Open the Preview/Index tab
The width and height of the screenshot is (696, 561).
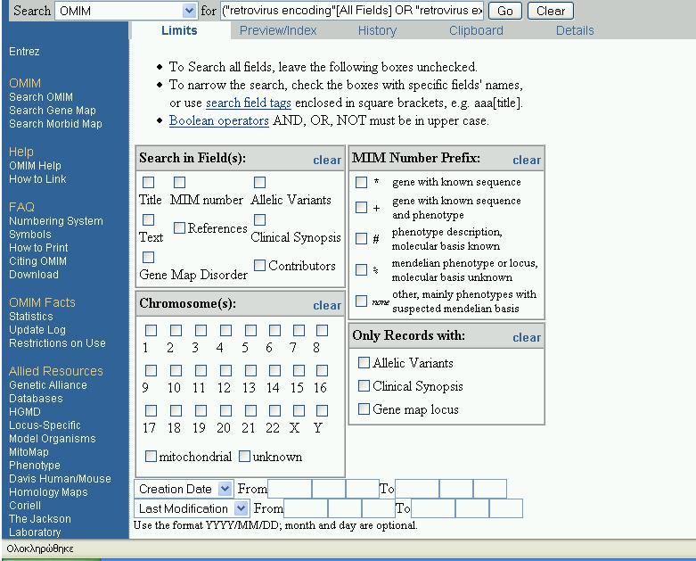[x=278, y=30]
